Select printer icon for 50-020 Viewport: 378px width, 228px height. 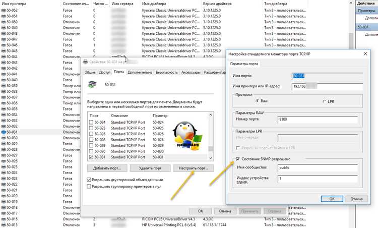(x=4, y=196)
